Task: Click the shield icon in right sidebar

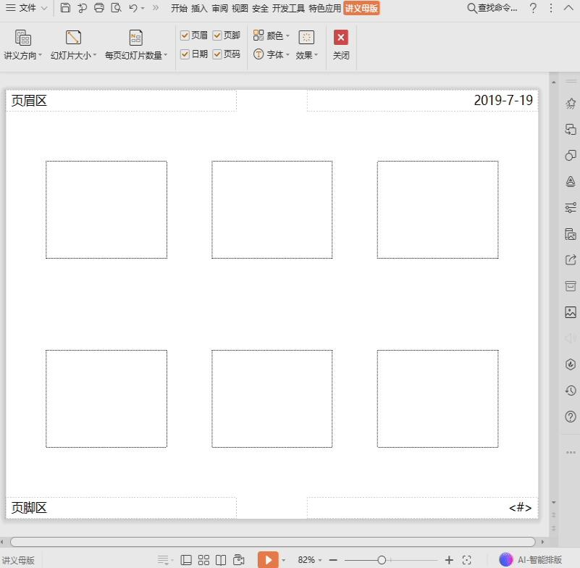Action: (571, 364)
